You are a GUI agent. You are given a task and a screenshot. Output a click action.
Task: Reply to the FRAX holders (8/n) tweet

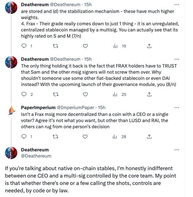click(24, 94)
